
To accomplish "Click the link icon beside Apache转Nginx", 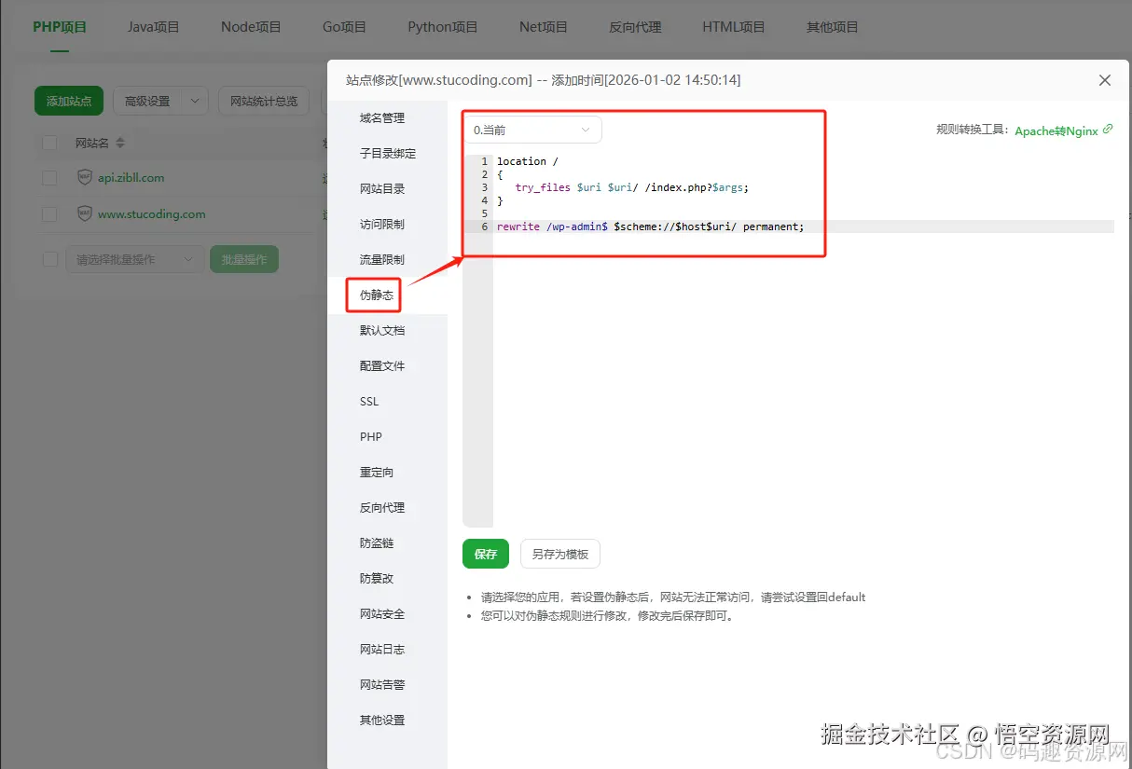I will tap(1108, 130).
